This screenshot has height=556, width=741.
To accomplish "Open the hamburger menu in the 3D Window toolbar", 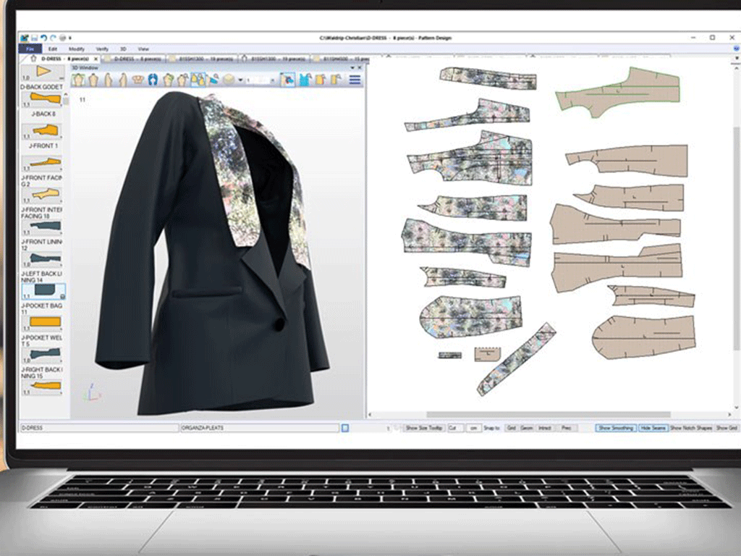I will [354, 81].
